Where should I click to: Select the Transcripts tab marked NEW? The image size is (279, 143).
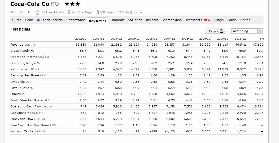coord(198,20)
